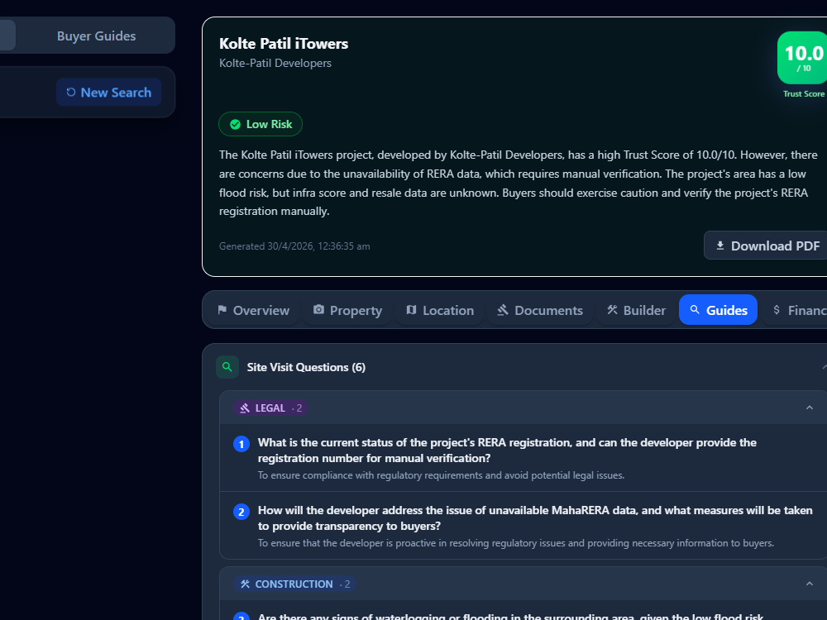Switch to the Builder tab

[x=636, y=310]
